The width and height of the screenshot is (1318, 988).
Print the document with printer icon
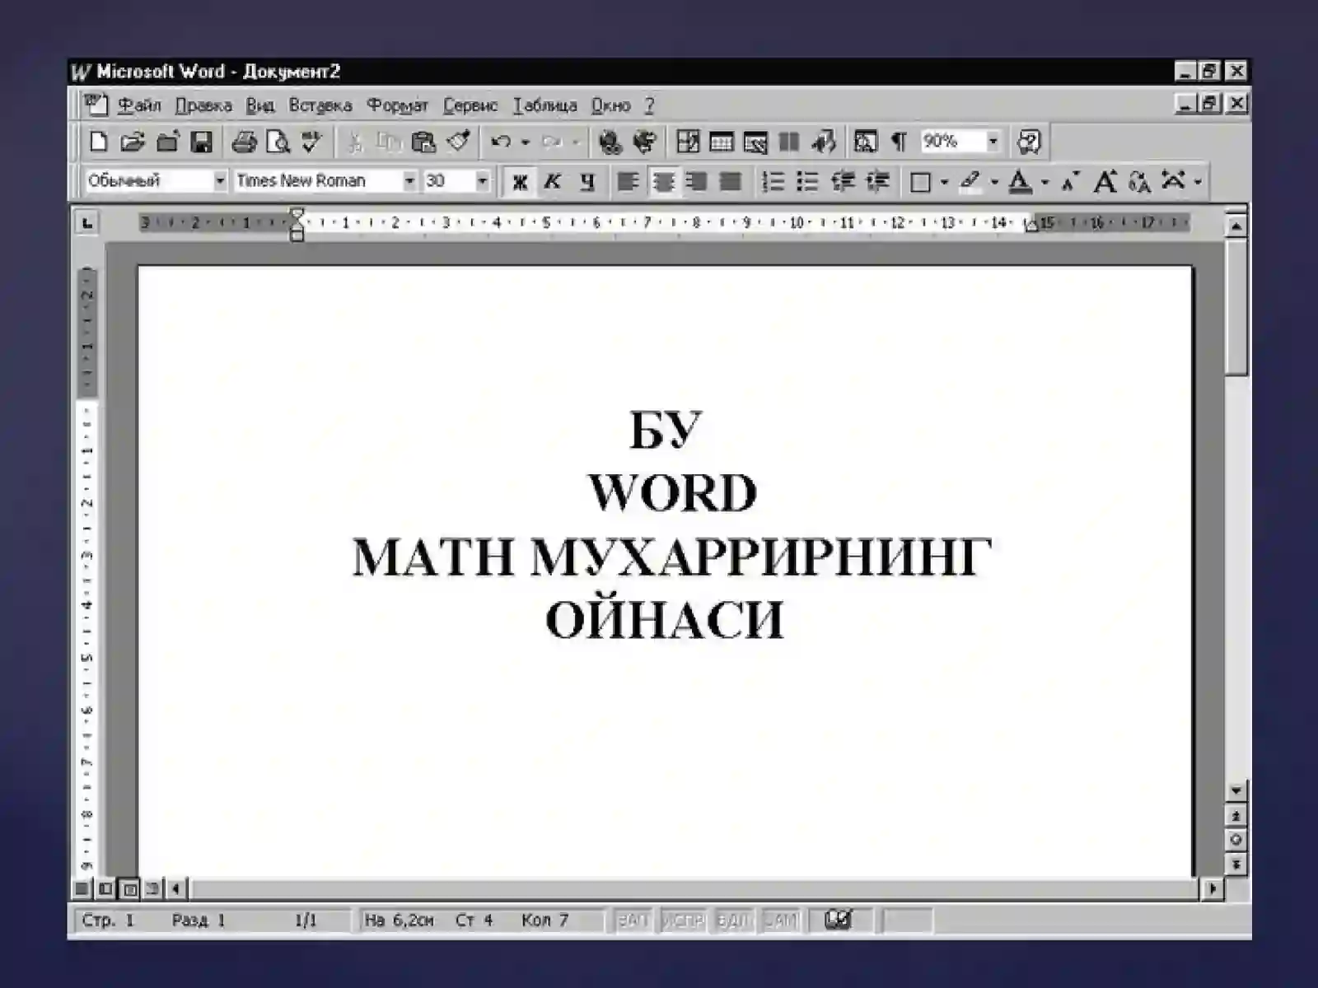(x=244, y=142)
